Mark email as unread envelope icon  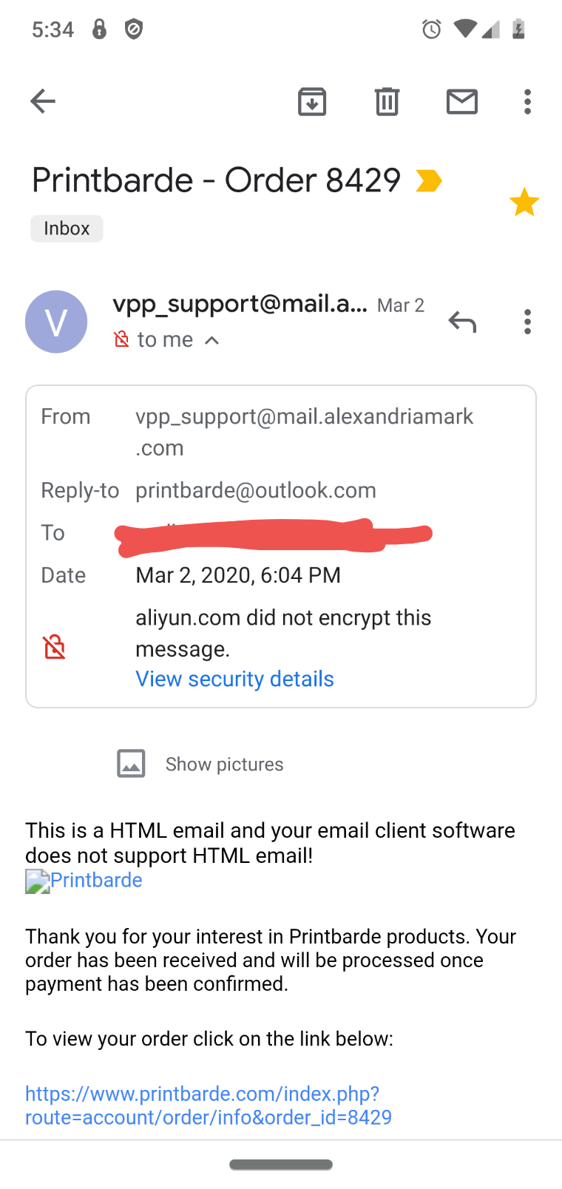coord(462,101)
